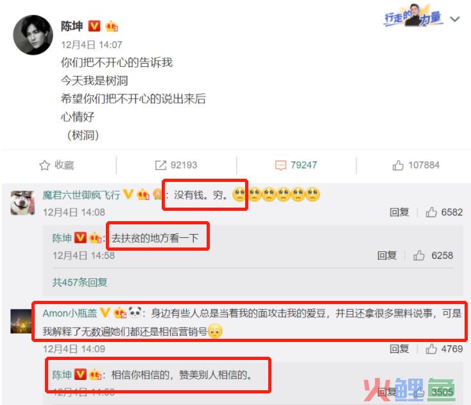Click 回复 on the 没有钱 comment
471x405 pixels.
pyautogui.click(x=399, y=212)
